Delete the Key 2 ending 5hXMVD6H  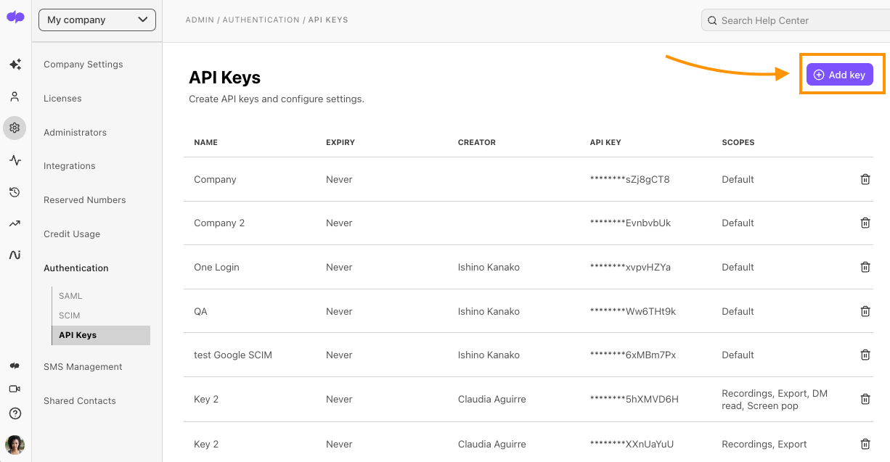click(865, 399)
